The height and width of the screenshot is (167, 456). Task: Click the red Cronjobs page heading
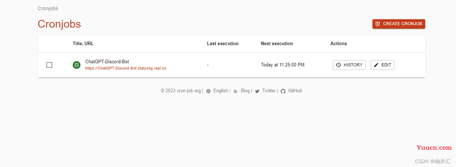59,24
